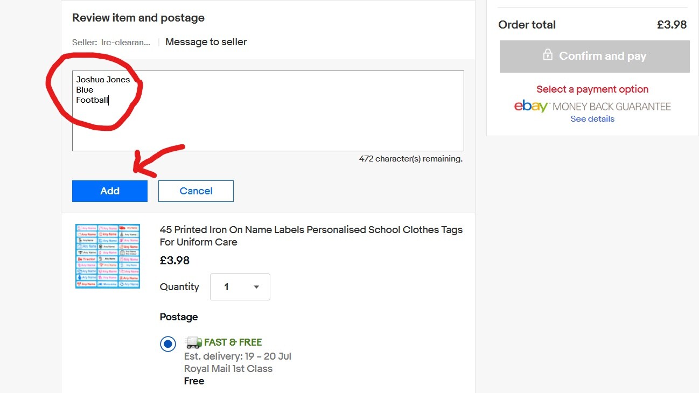Open the Message to seller link

[x=206, y=42]
